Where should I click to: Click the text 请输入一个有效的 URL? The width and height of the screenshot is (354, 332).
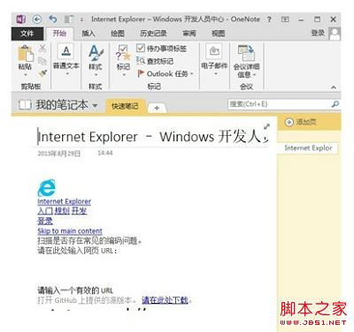tap(75, 290)
